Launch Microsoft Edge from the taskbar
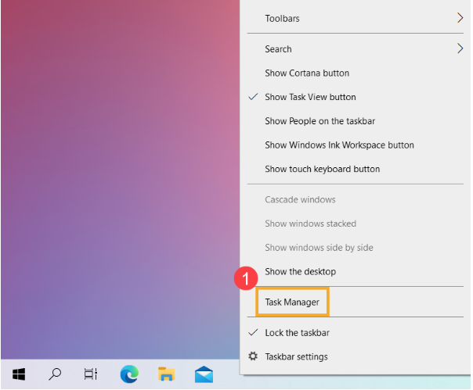 click(x=129, y=374)
